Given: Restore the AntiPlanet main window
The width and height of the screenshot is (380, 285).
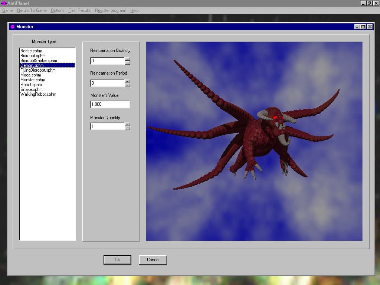Looking at the screenshot, I should pos(369,3).
